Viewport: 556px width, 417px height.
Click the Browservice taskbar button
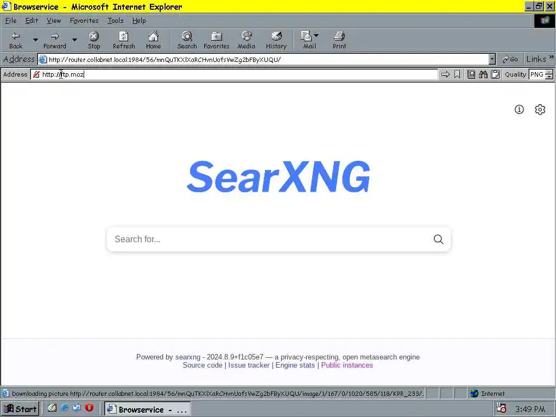tap(148, 409)
